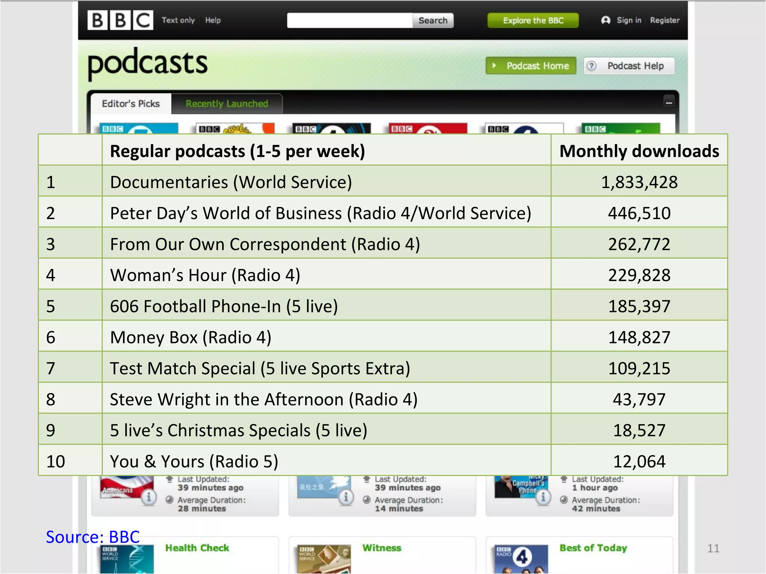Click slide page number 11
Viewport: 766px width, 574px height.
pyautogui.click(x=713, y=548)
